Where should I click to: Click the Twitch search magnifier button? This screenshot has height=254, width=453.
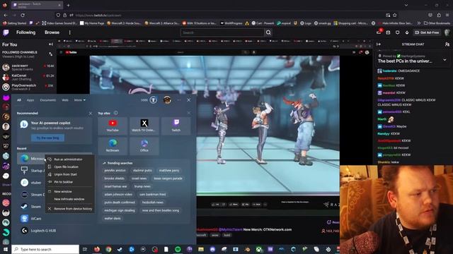point(268,32)
